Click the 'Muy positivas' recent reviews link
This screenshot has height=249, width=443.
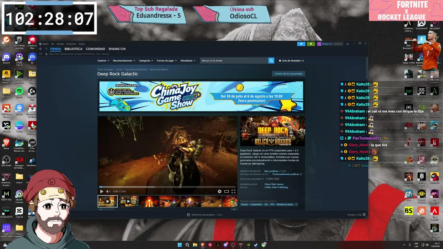coord(271,171)
